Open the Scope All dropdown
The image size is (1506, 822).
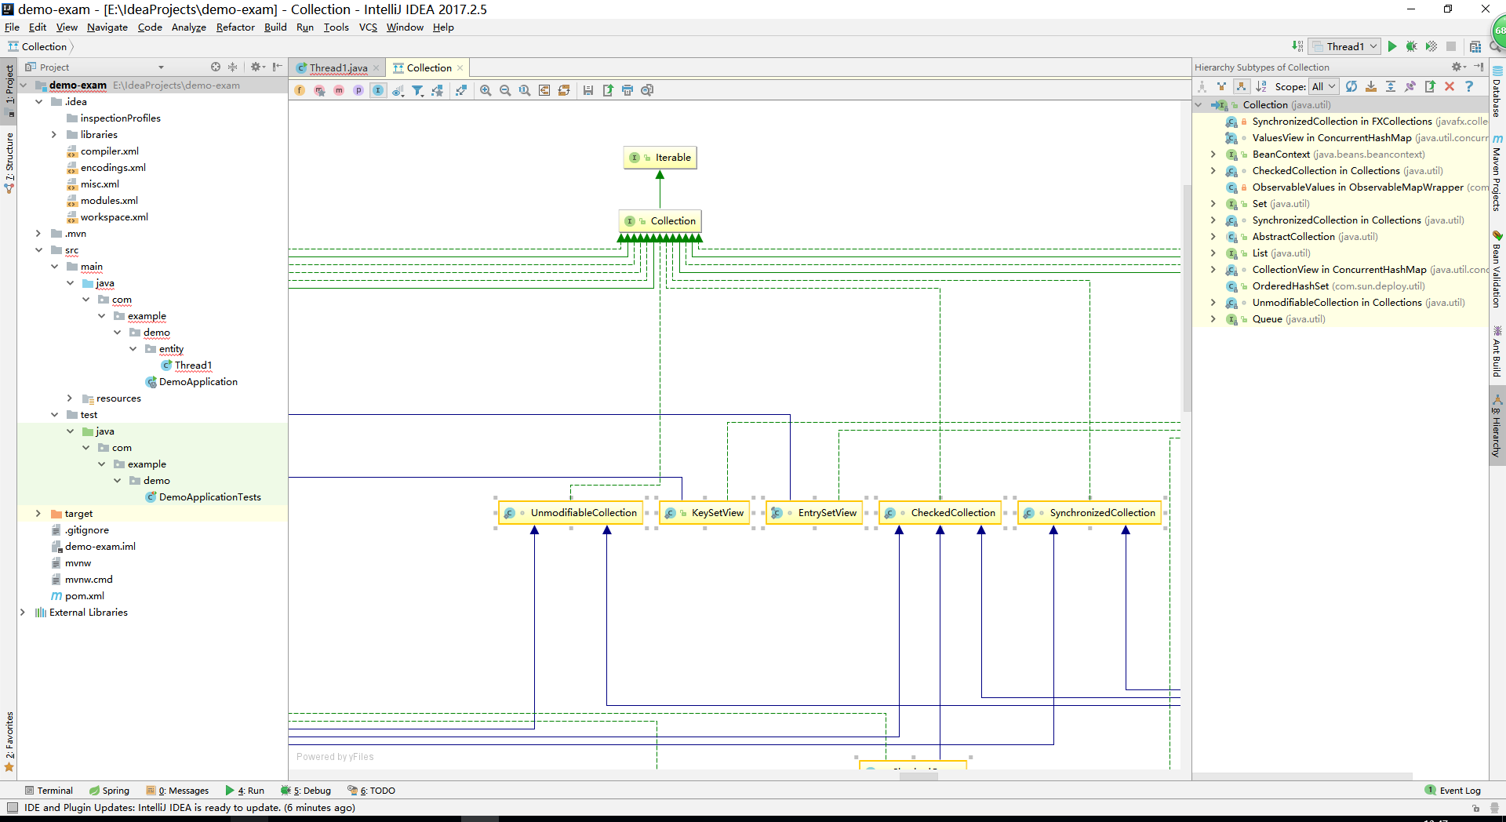point(1324,86)
